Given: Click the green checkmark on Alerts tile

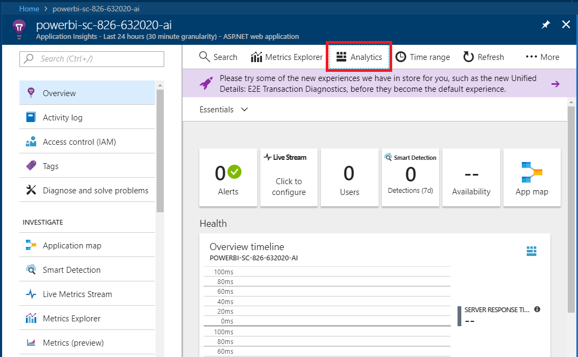Looking at the screenshot, I should coord(234,172).
